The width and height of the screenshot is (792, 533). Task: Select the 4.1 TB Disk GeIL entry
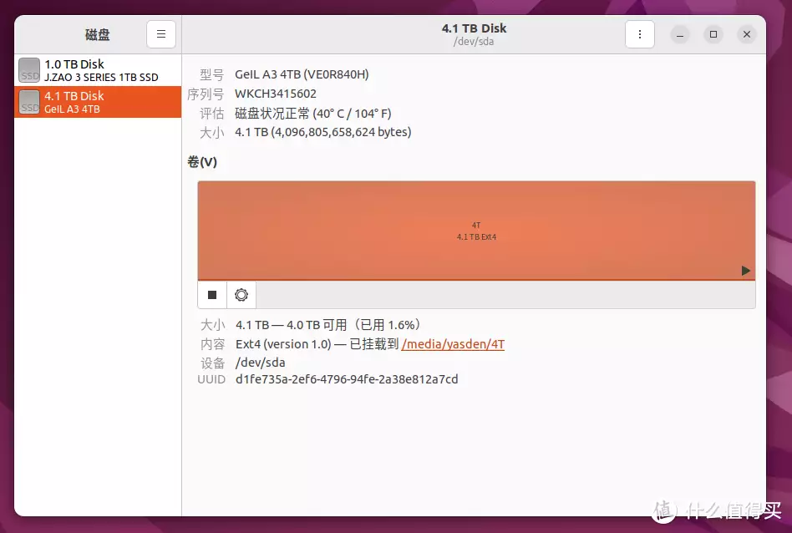(x=98, y=102)
